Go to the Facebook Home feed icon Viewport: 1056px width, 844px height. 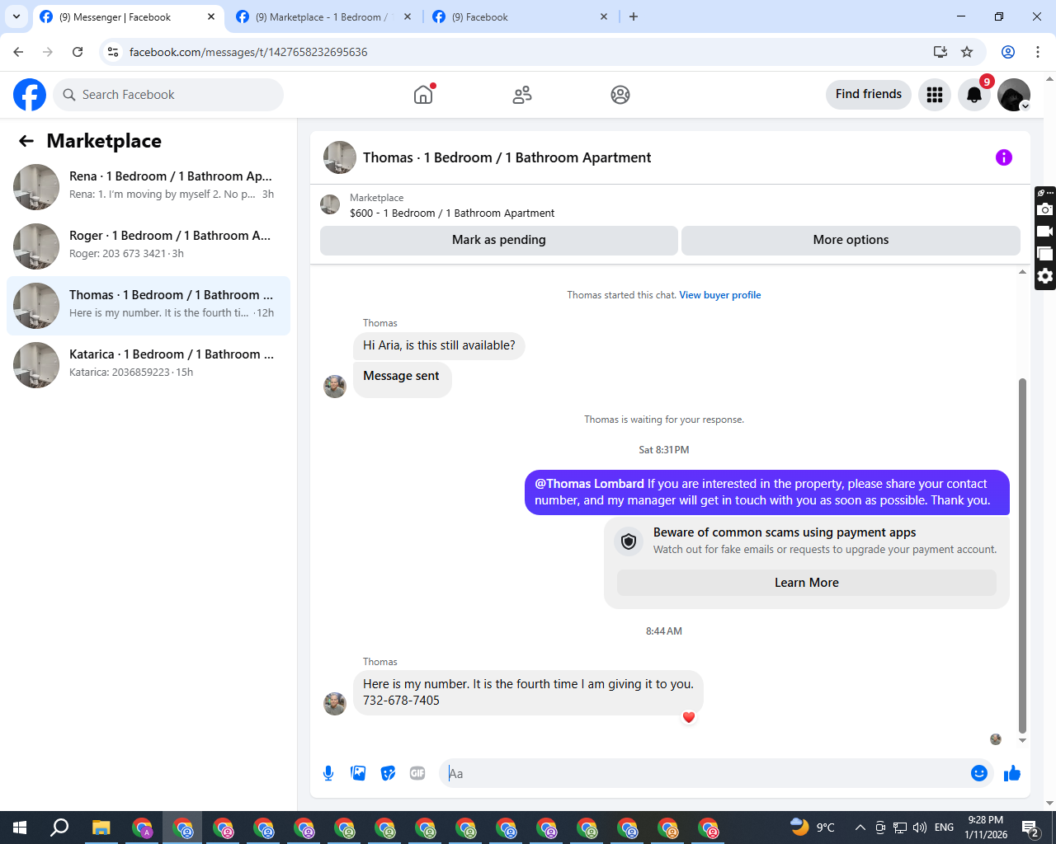(423, 95)
